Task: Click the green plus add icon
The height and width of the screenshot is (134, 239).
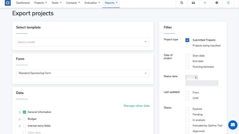Action: [x=205, y=3]
